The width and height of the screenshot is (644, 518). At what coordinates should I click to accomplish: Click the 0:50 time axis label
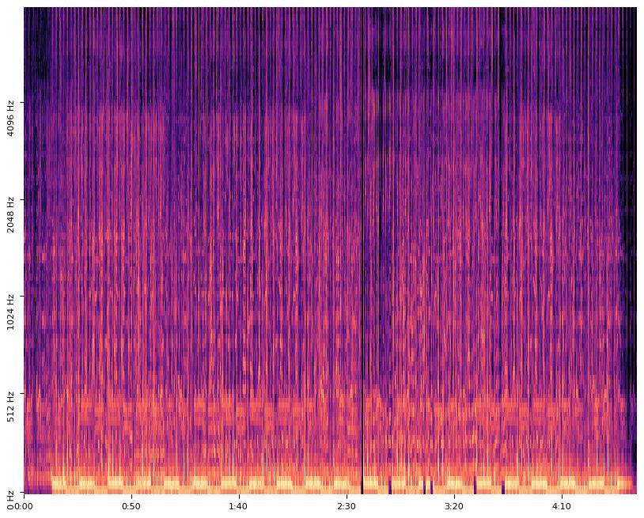point(131,506)
